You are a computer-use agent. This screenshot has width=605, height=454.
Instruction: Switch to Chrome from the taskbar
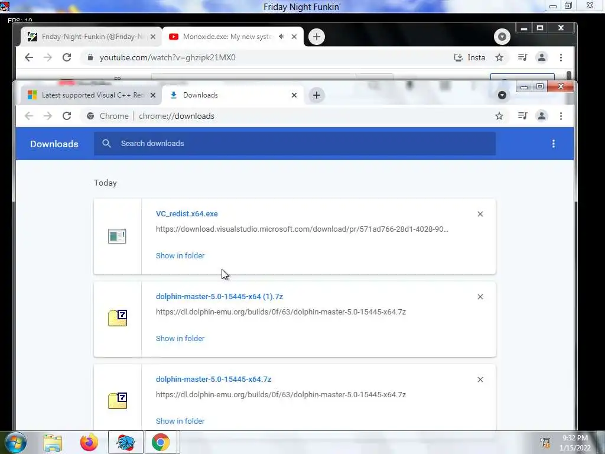(x=161, y=442)
